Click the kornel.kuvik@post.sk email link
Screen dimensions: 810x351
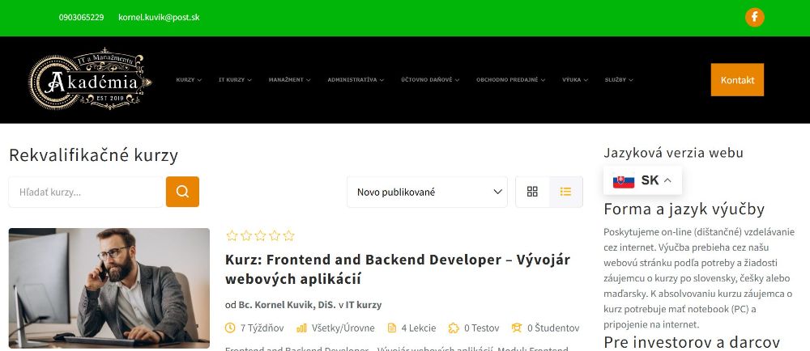pos(159,17)
